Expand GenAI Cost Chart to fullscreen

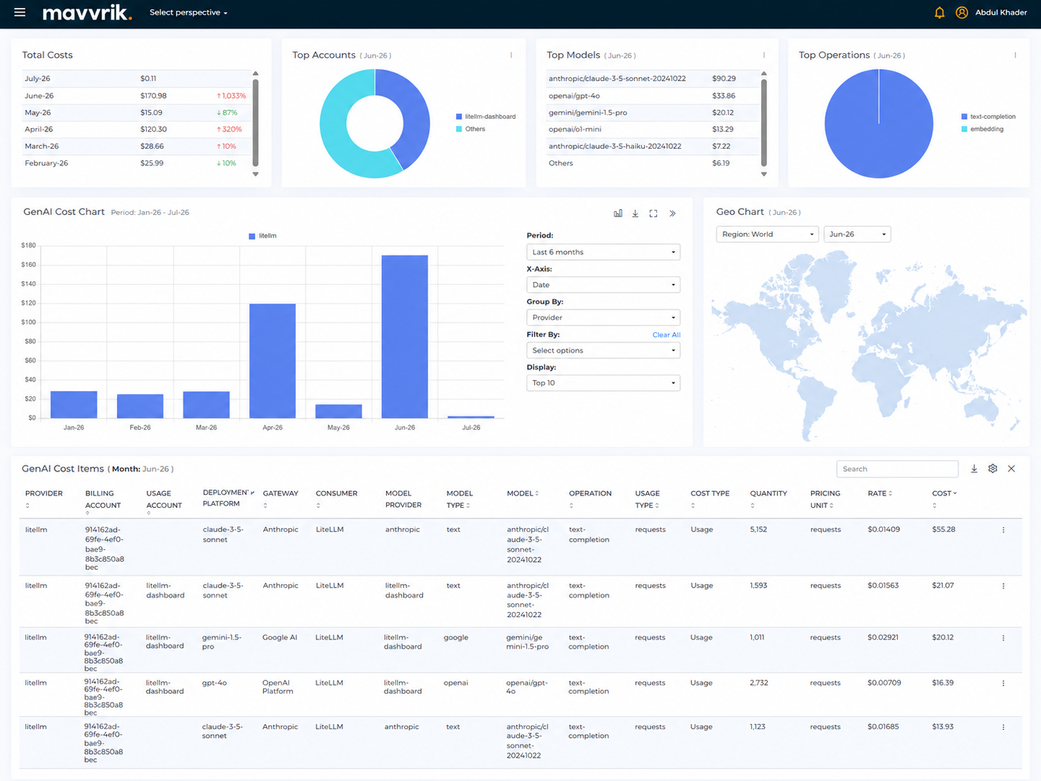click(x=653, y=214)
